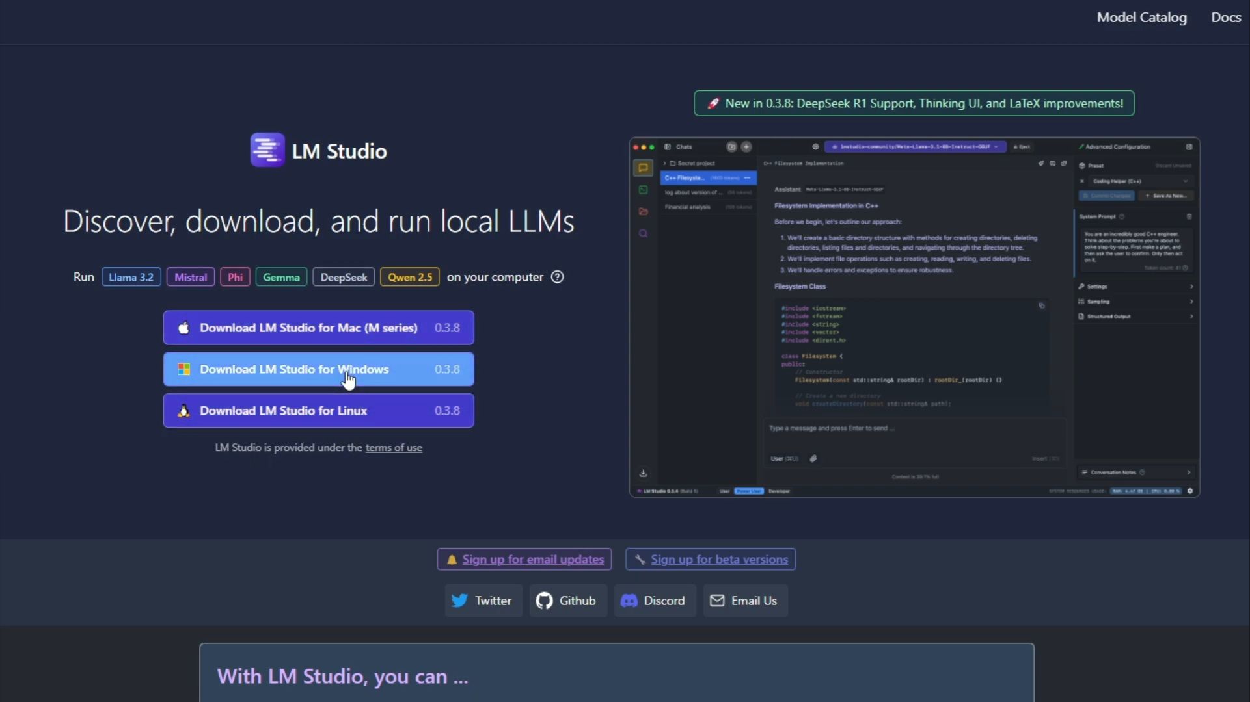Download LM Studio for Linux

click(x=318, y=411)
